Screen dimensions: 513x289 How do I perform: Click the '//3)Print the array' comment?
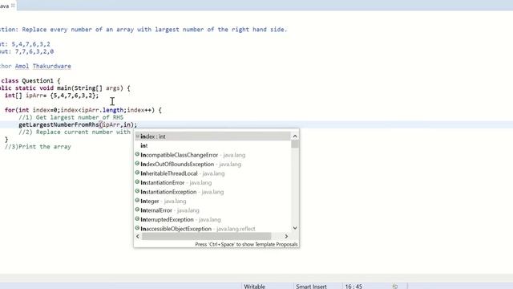pyautogui.click(x=38, y=146)
